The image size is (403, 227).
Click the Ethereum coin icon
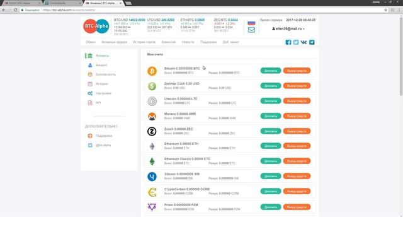coord(152,146)
